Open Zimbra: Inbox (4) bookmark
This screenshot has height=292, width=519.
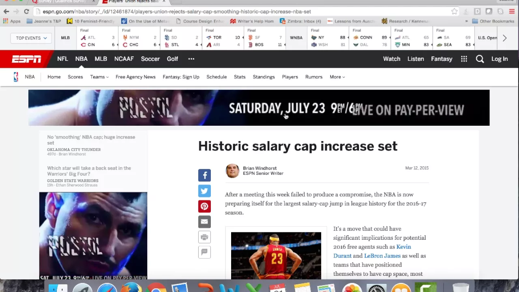[x=300, y=21]
